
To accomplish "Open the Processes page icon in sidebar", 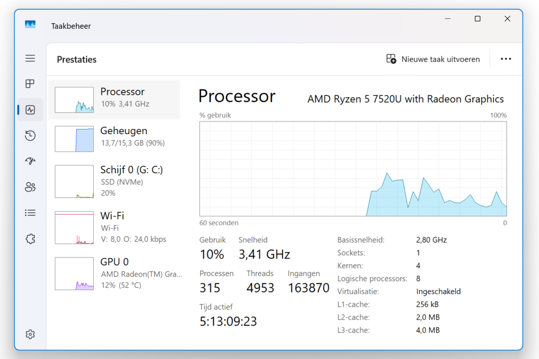I will (30, 84).
